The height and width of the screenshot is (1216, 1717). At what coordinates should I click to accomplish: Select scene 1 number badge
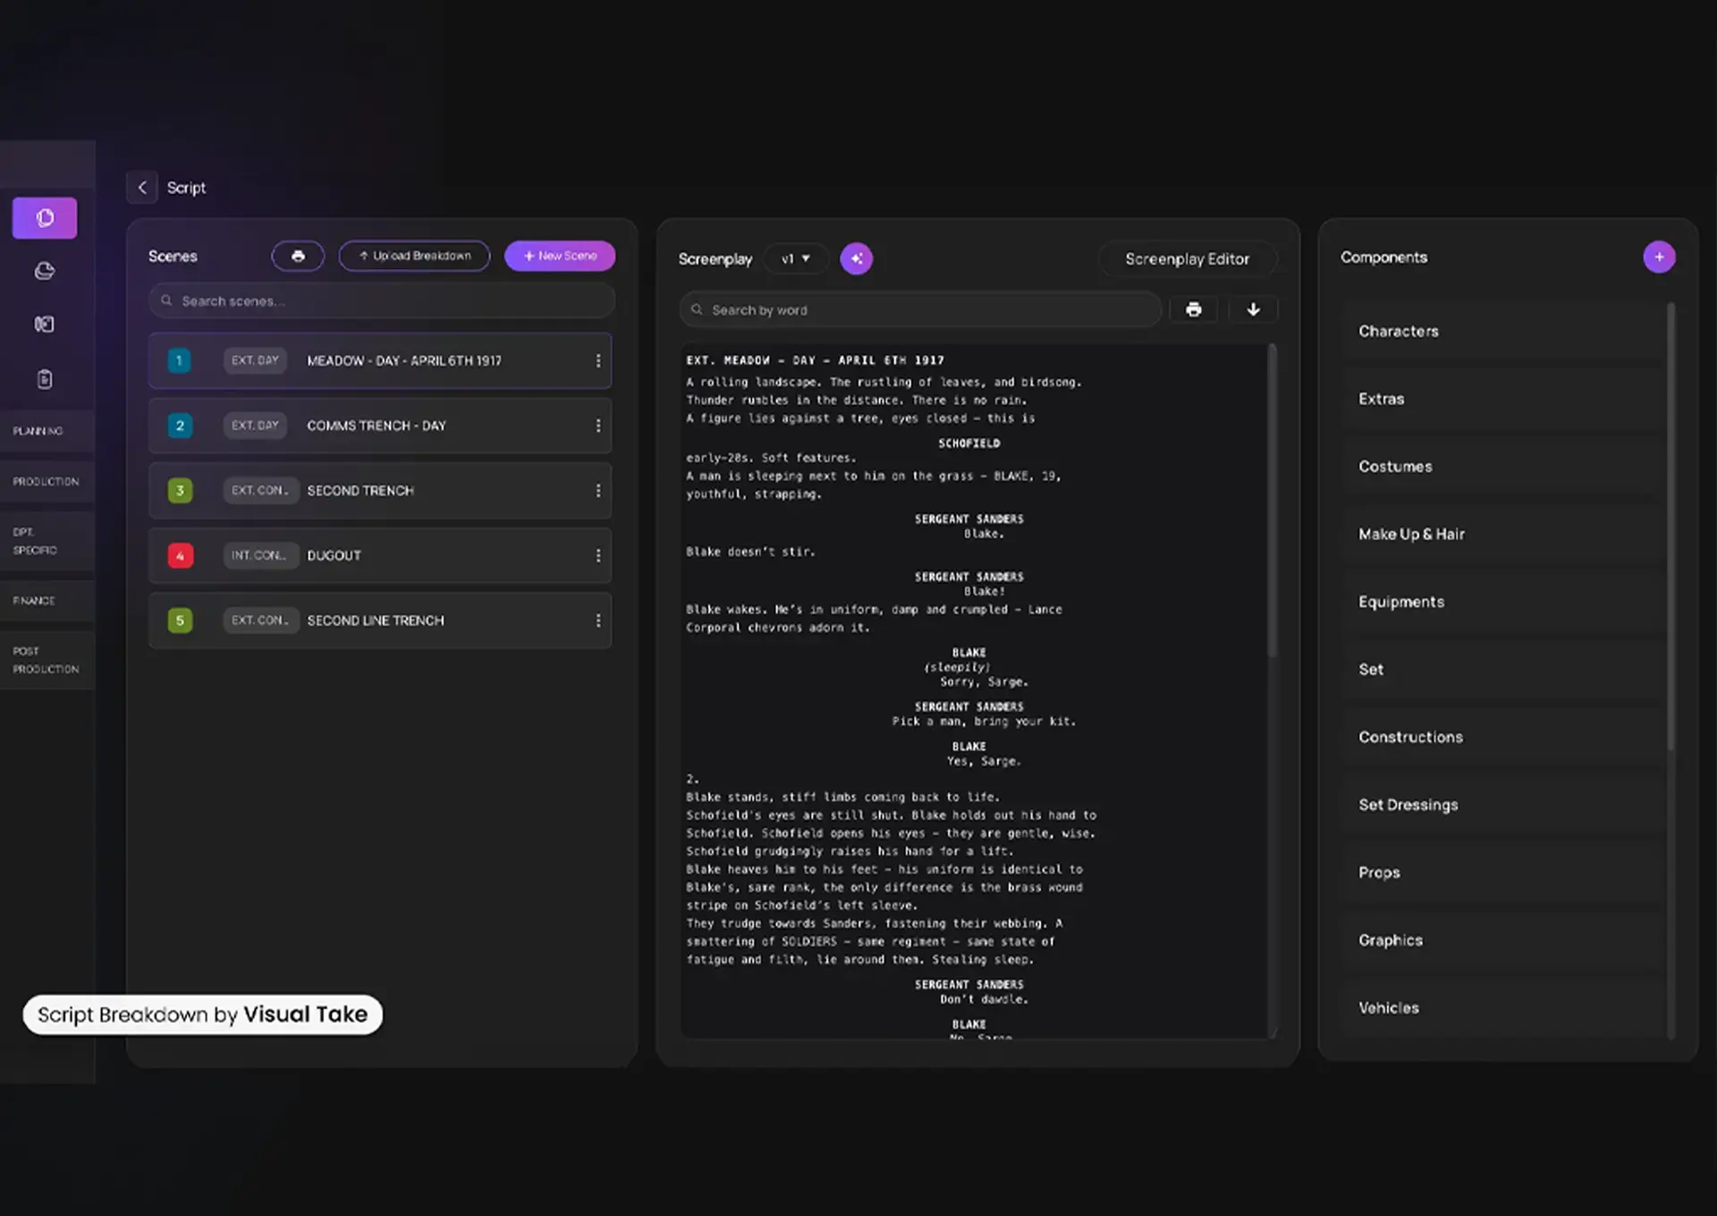180,361
